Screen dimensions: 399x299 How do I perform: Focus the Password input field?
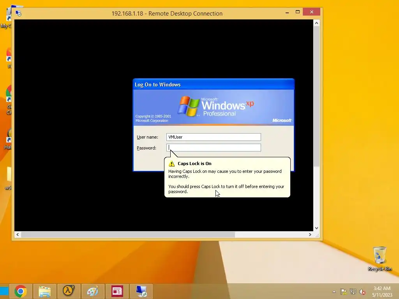pyautogui.click(x=214, y=148)
